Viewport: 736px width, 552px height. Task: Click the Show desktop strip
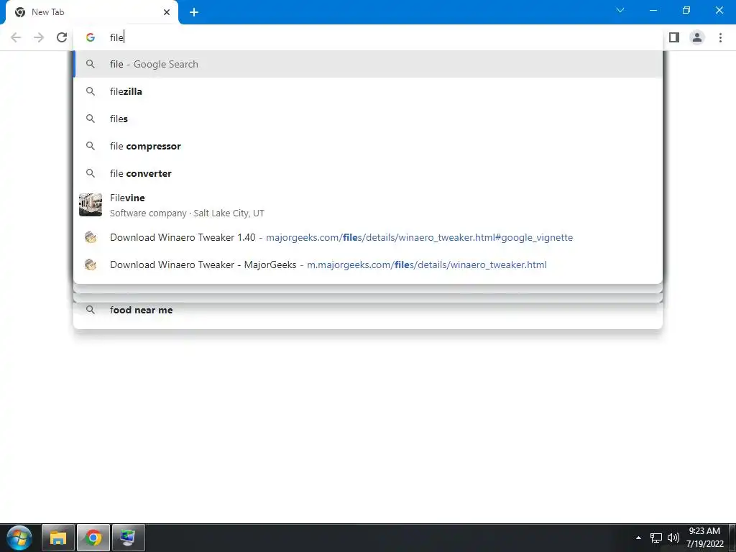[732, 538]
